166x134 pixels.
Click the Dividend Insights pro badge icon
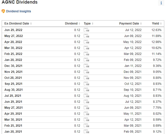[x=3, y=11]
